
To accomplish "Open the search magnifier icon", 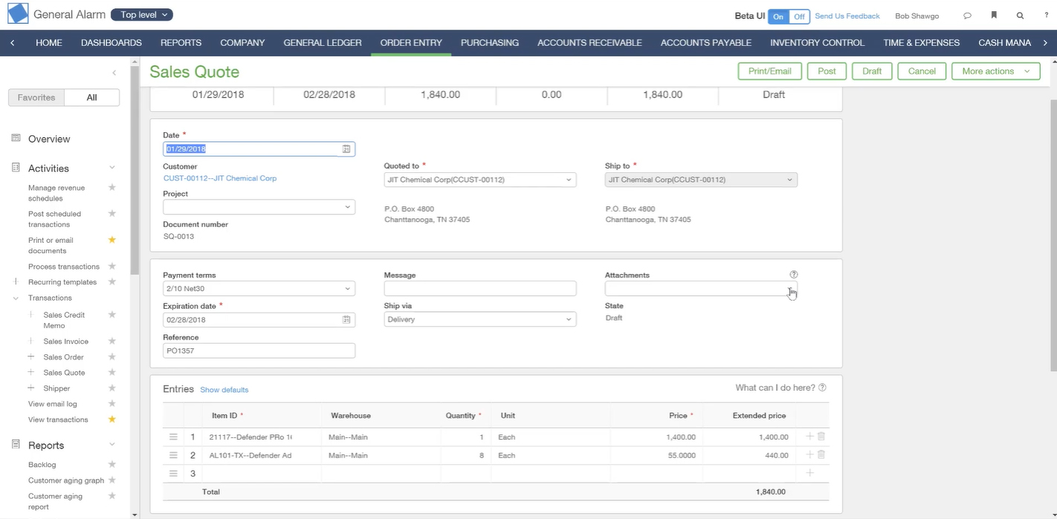I will click(1021, 16).
